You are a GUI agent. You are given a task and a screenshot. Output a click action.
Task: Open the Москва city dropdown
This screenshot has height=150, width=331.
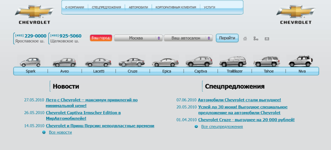click(x=138, y=38)
